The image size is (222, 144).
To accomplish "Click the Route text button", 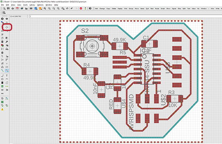I will click(157, 8).
